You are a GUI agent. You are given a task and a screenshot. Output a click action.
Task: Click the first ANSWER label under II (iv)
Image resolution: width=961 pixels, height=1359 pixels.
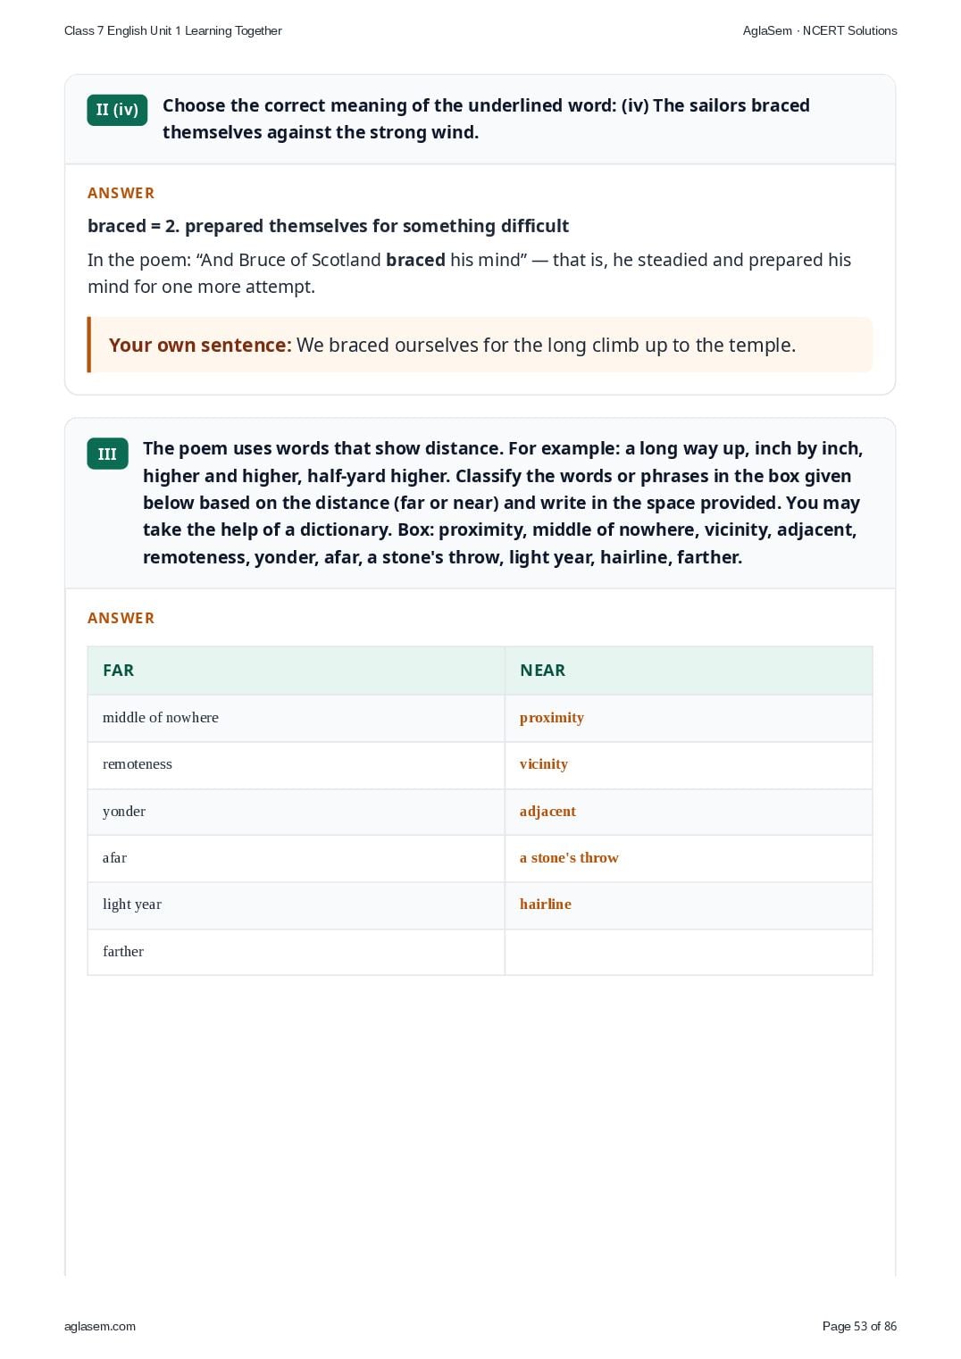pyautogui.click(x=121, y=193)
